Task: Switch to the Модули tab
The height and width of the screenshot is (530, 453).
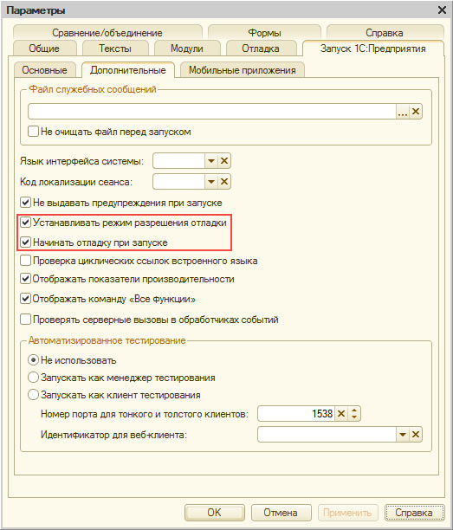Action: click(x=187, y=48)
